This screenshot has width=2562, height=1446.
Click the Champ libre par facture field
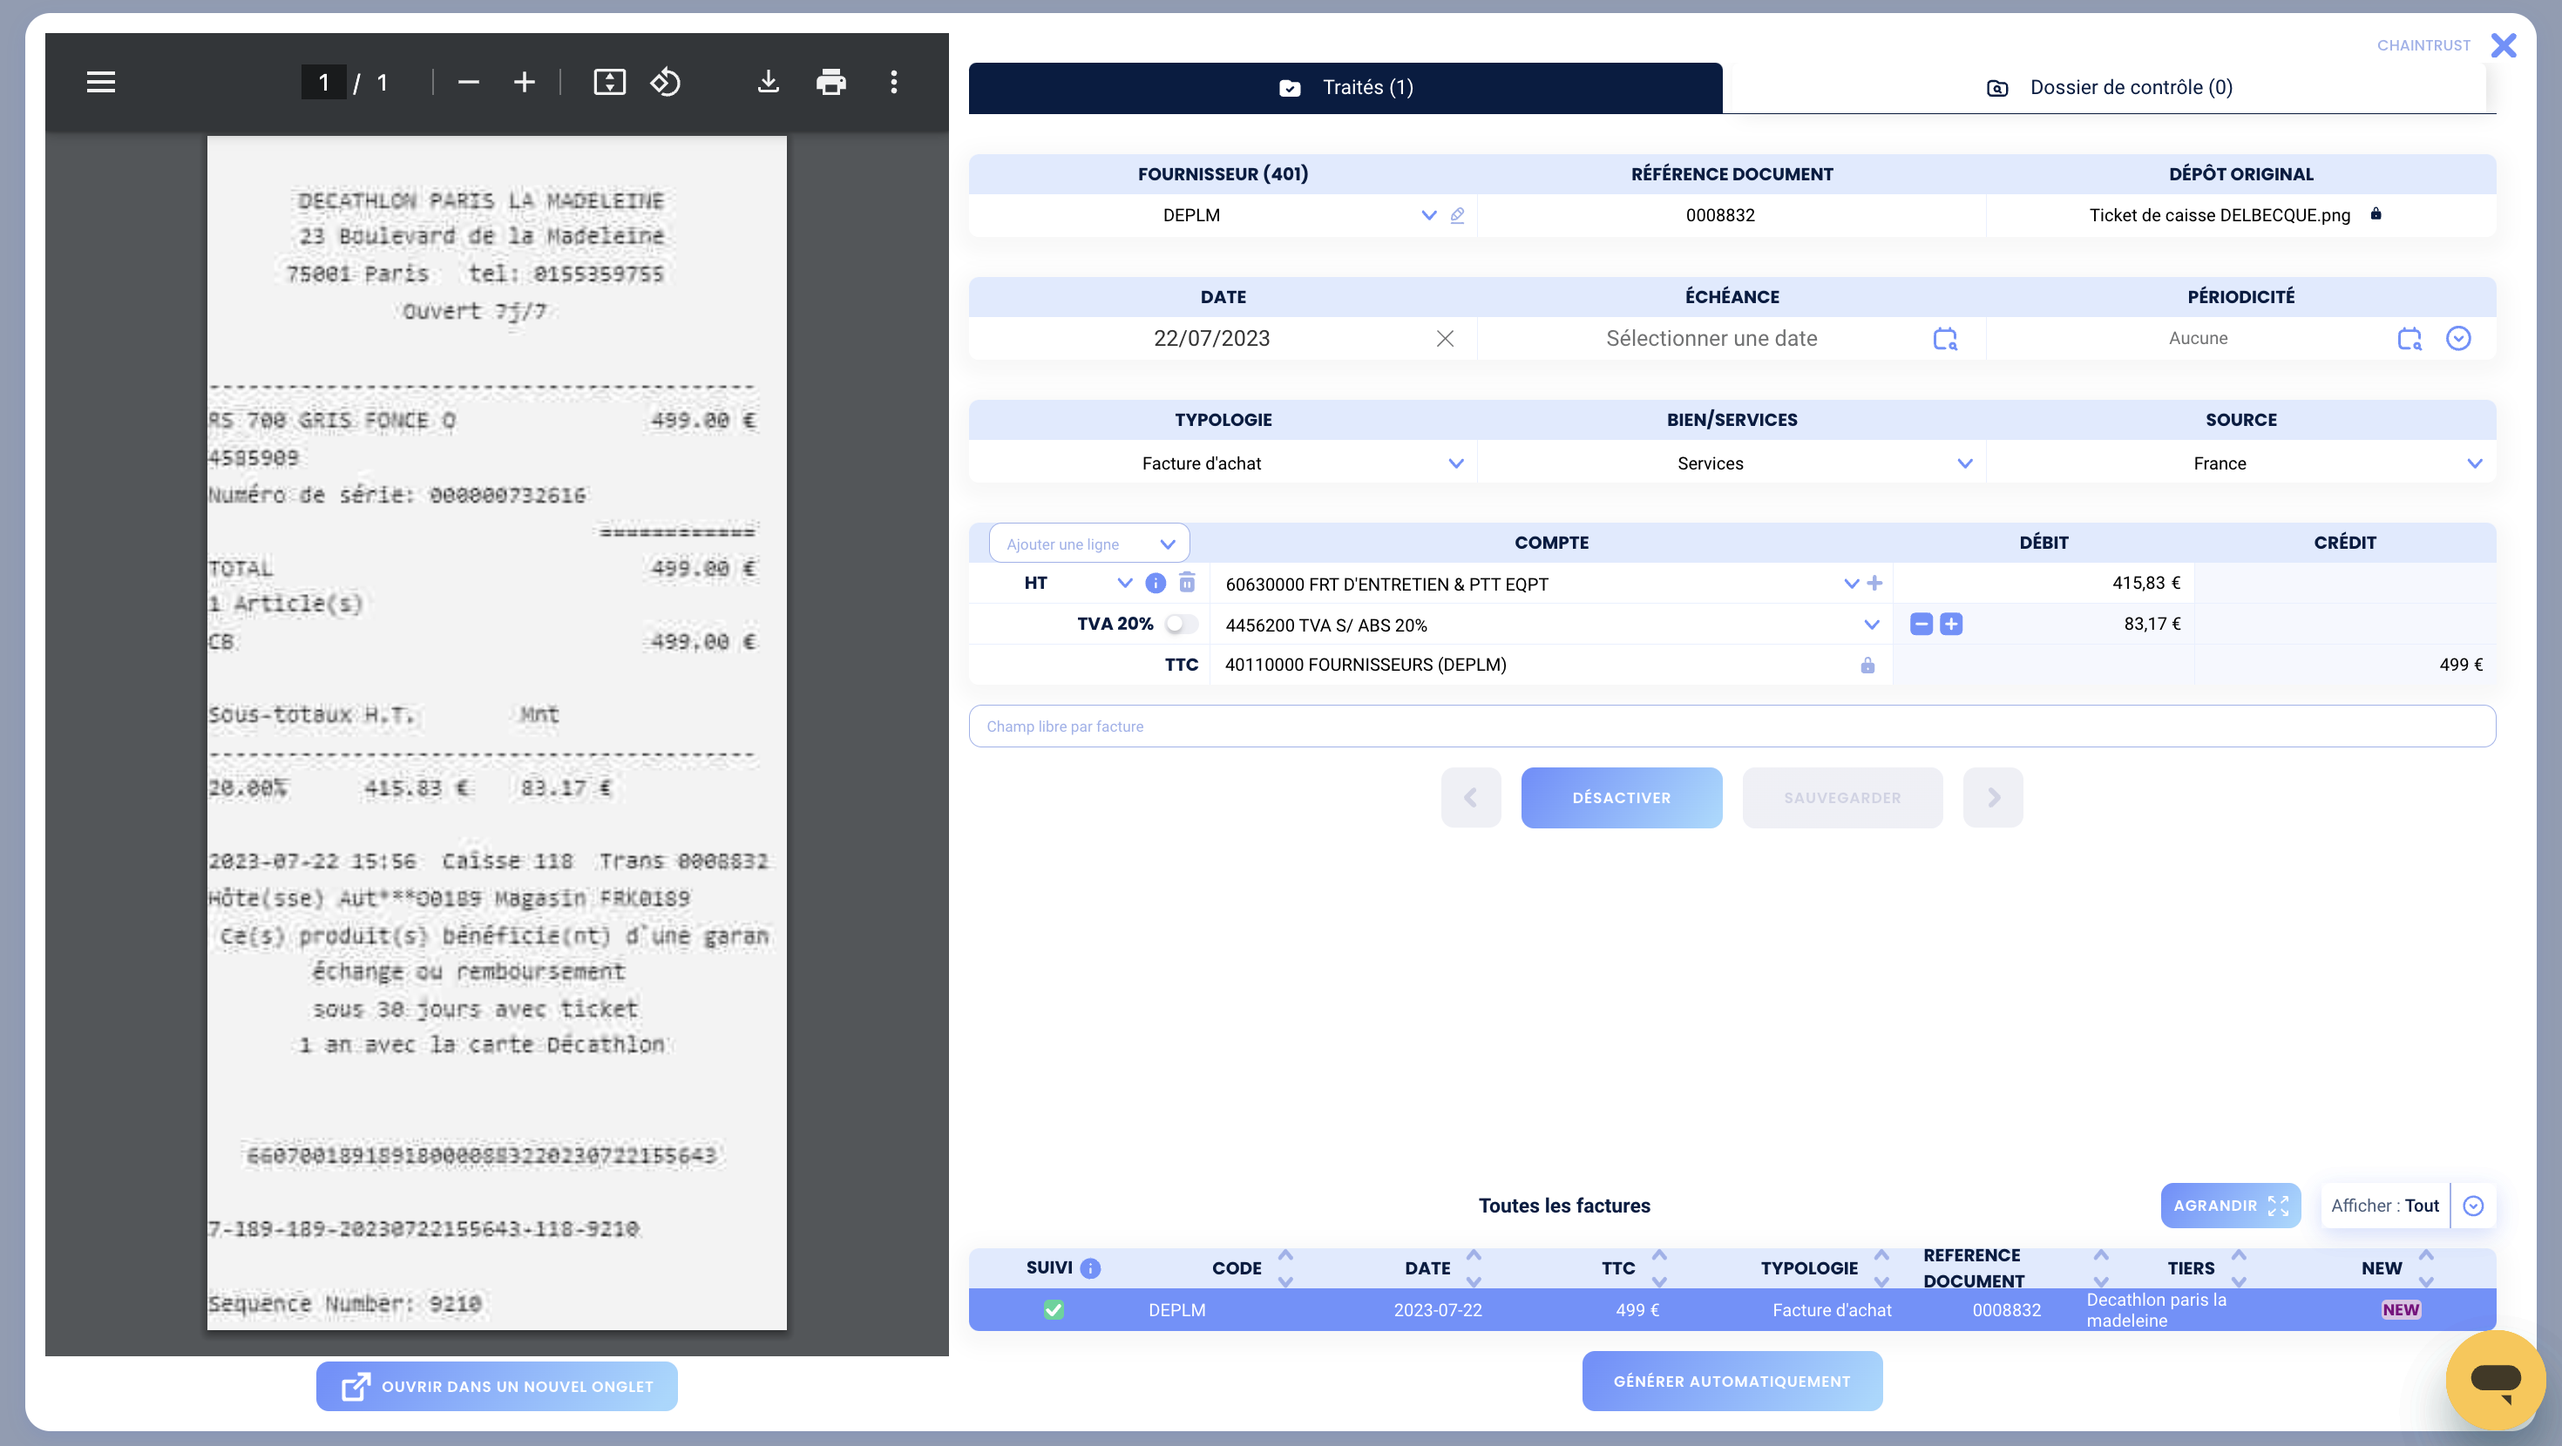(x=1732, y=726)
